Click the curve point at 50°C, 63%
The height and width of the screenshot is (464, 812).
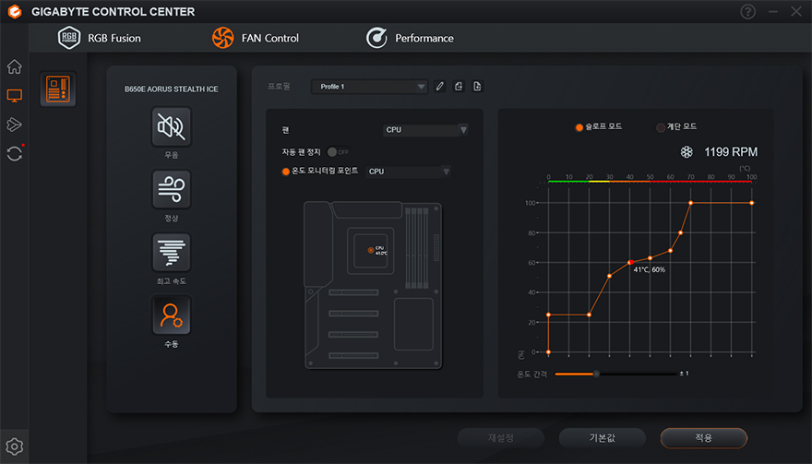650,258
